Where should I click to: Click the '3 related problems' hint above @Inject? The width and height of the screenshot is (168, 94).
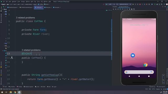tap(31, 50)
